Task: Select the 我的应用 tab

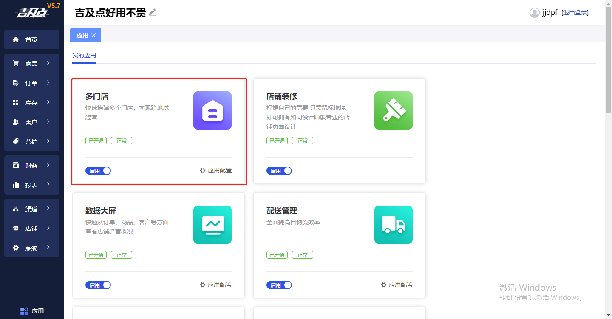Action: pos(84,55)
